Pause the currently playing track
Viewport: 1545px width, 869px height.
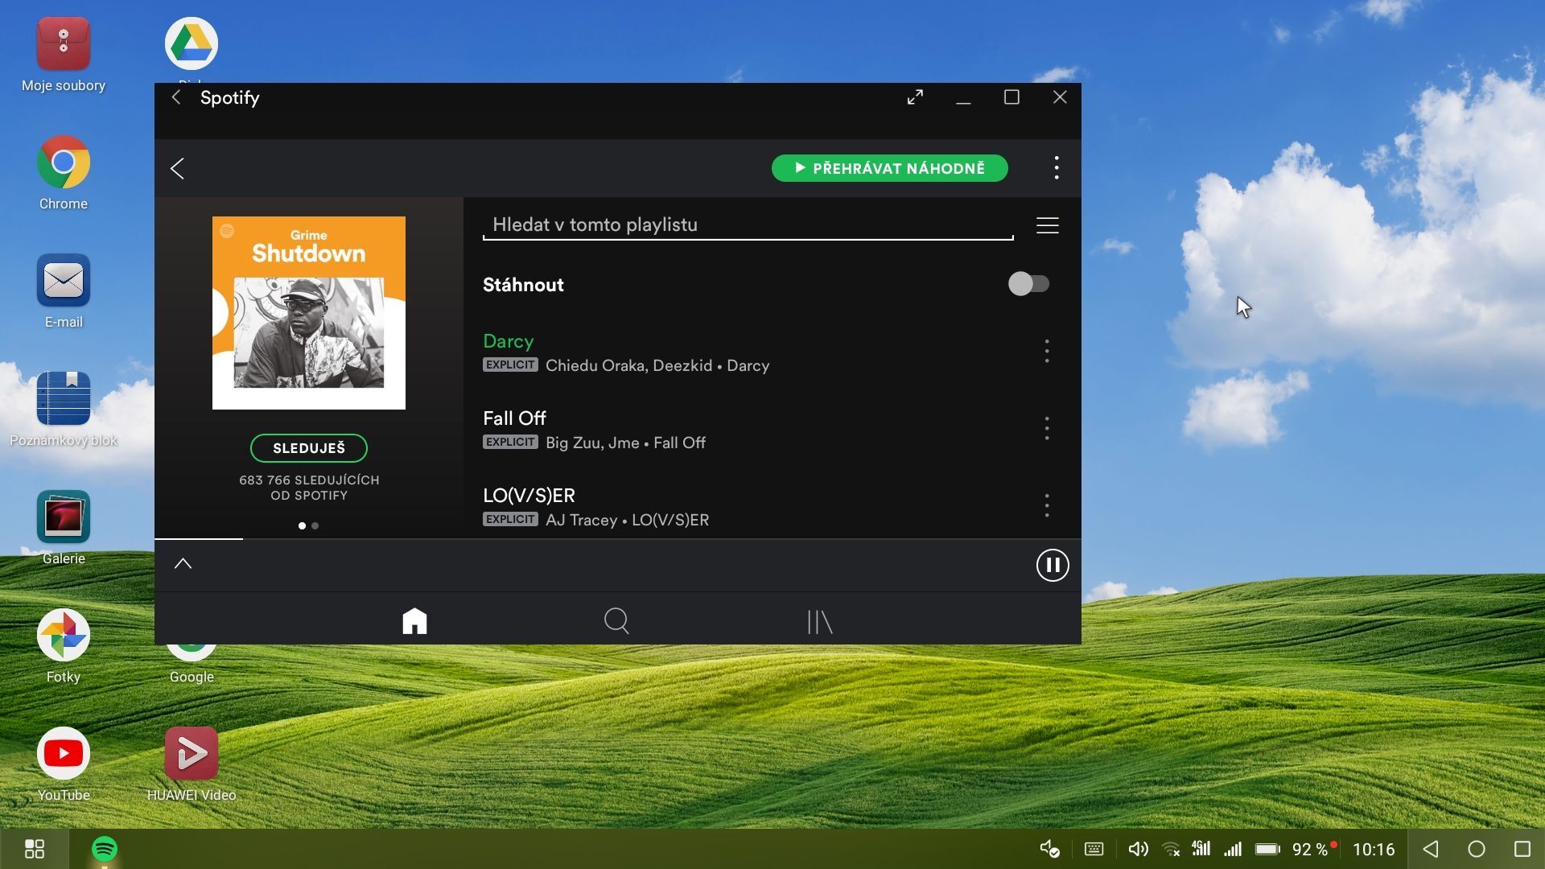1052,565
